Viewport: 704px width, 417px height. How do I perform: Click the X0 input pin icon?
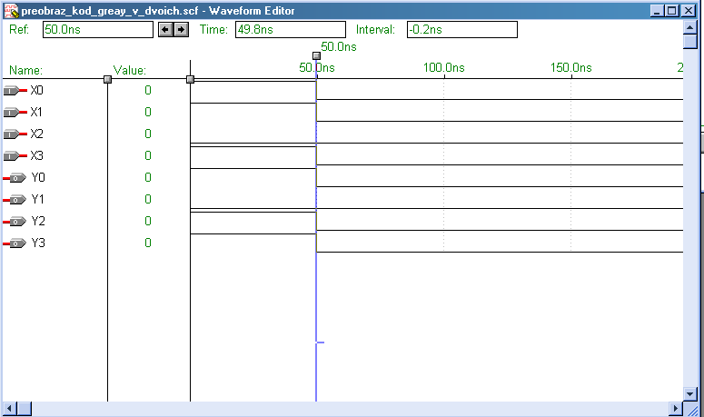coord(15,91)
